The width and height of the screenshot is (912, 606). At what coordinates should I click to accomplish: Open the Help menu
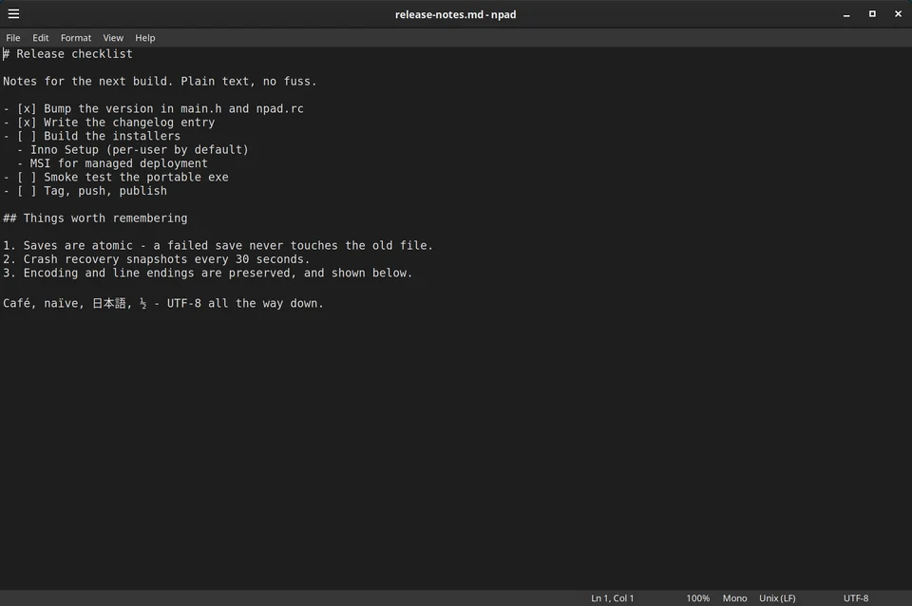coord(144,38)
